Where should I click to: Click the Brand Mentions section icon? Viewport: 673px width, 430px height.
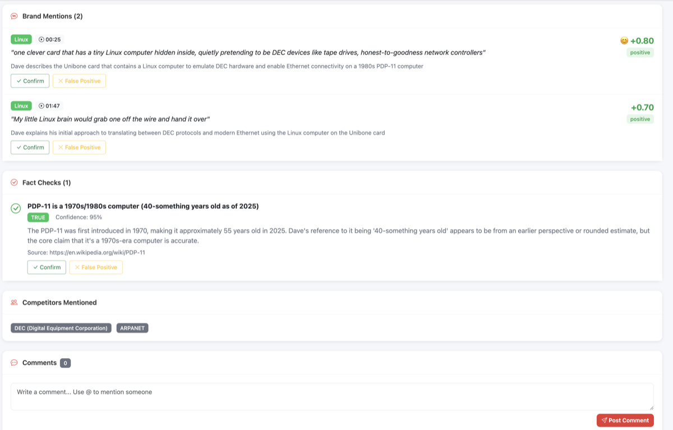point(14,16)
